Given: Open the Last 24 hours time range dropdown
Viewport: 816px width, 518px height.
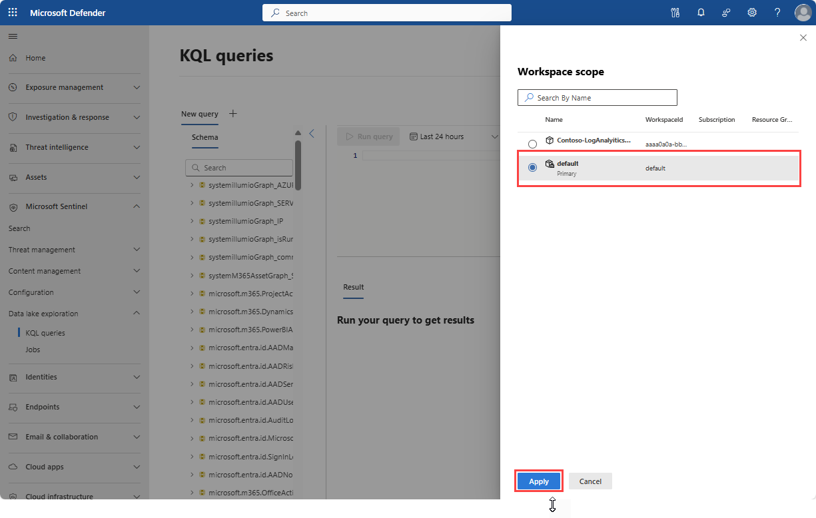Looking at the screenshot, I should (x=454, y=136).
